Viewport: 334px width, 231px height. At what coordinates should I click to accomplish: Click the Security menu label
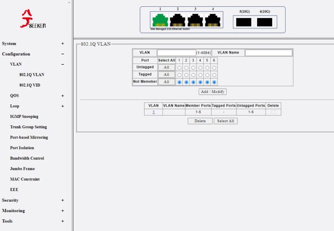coord(10,201)
